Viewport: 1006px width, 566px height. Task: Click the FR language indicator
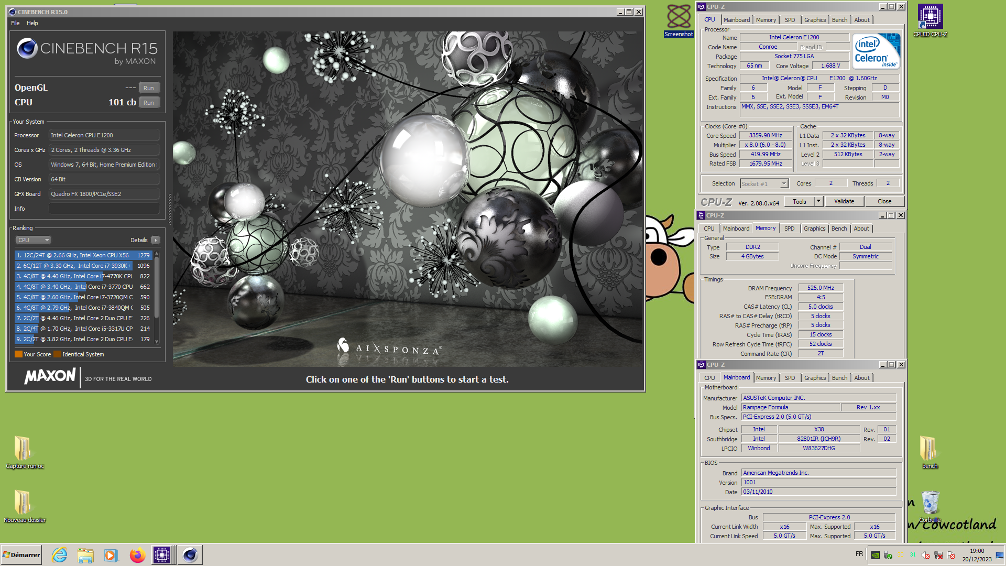[x=859, y=554]
